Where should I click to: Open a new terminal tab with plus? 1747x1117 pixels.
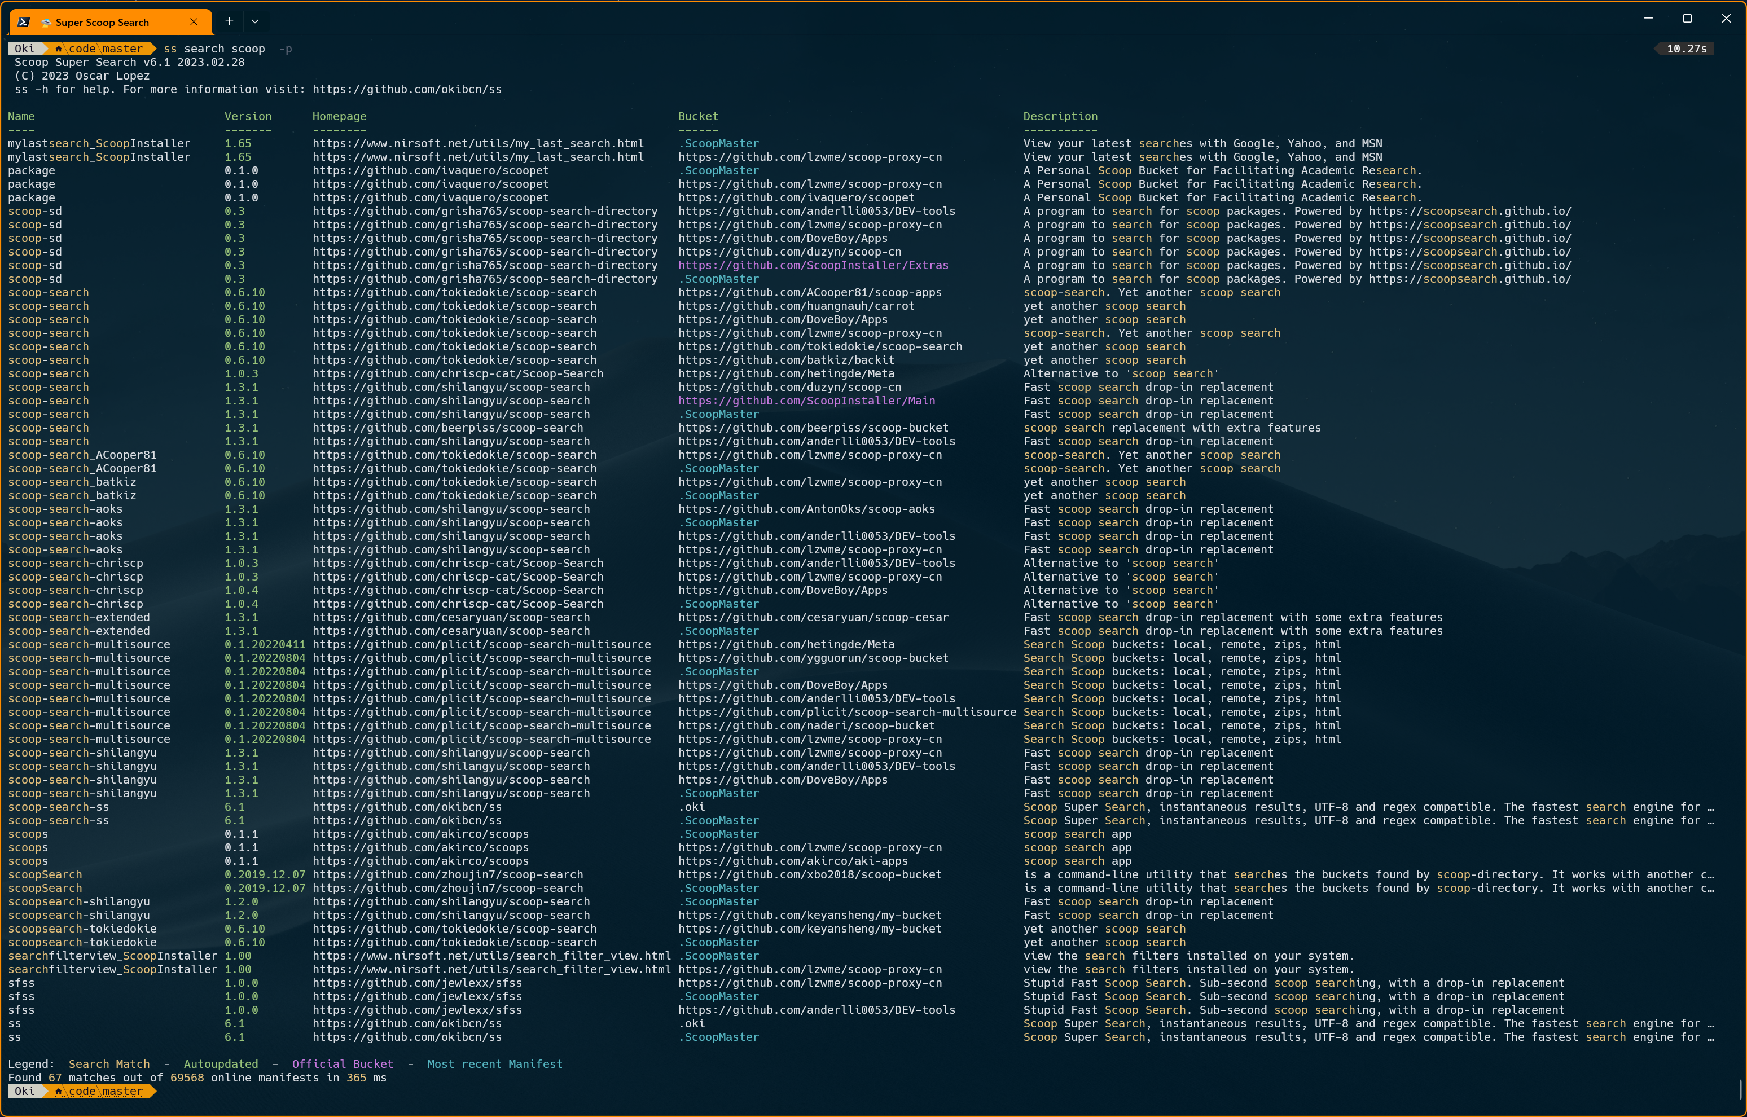tap(229, 22)
